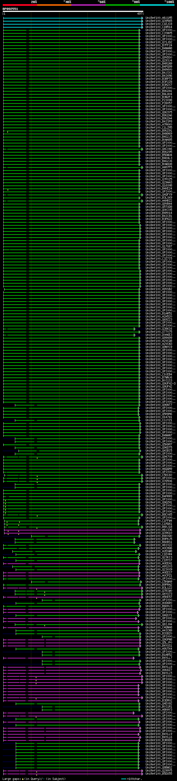Click label UniRef100_C5KC60
The height and width of the screenshot is (781, 177).
tap(159, 475)
